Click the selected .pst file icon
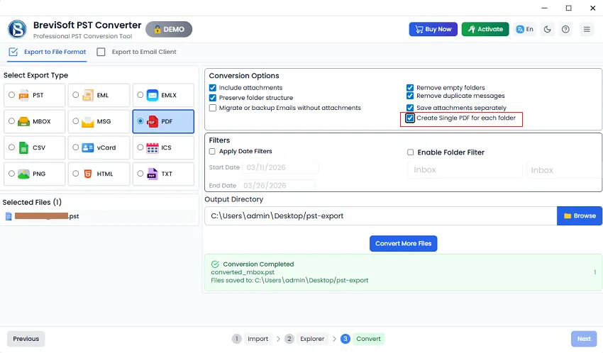 [x=9, y=216]
